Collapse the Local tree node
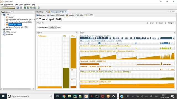The width and height of the screenshot is (177, 99). tap(2, 15)
